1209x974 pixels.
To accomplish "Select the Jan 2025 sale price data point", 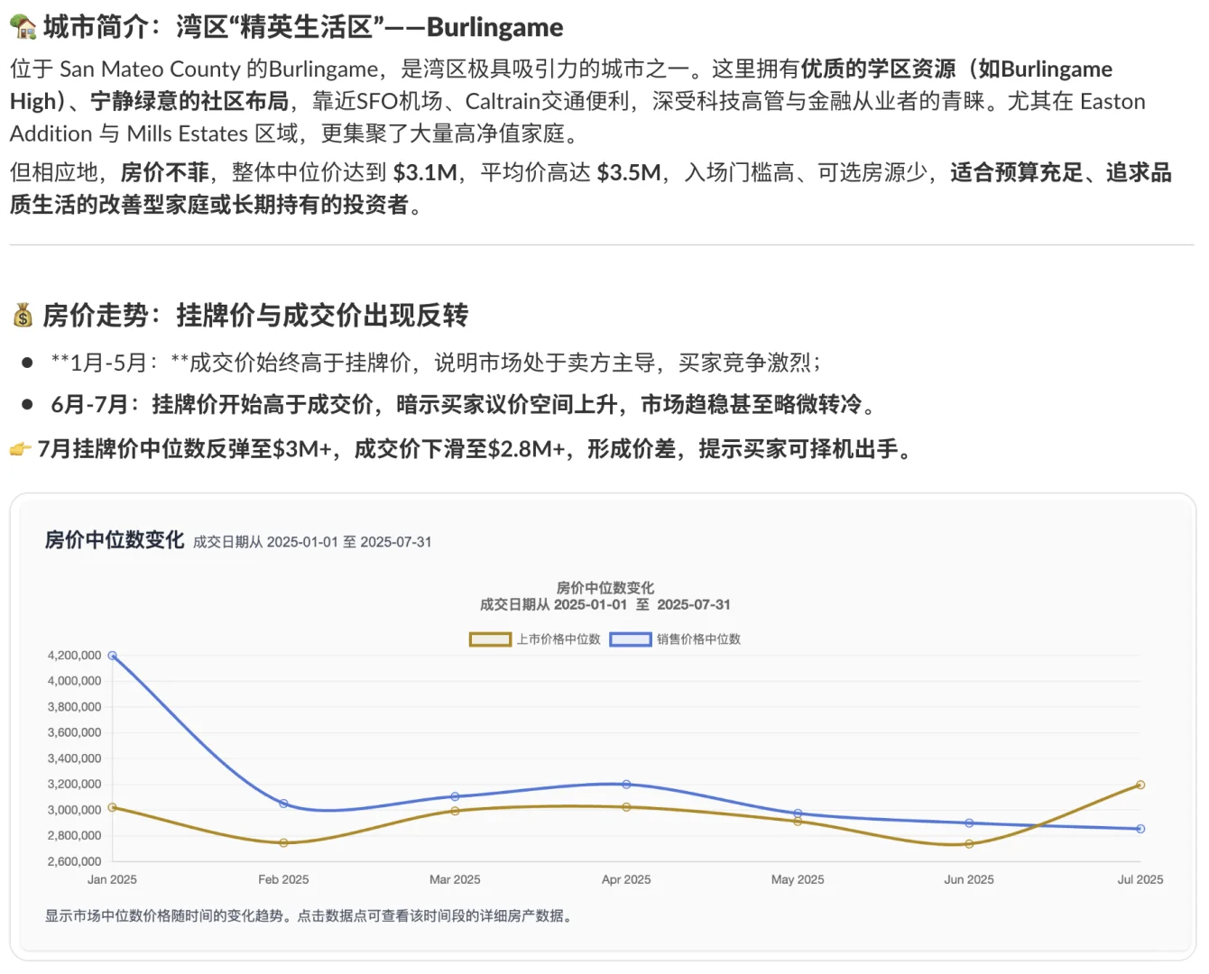I will pyautogui.click(x=112, y=656).
